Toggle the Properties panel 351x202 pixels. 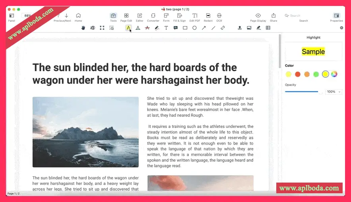tap(336, 17)
